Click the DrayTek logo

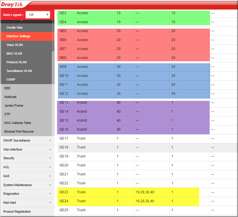tap(12, 5)
